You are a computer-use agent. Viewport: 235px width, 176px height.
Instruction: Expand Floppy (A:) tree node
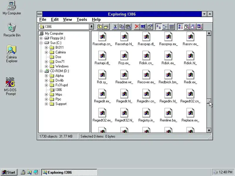[x=41, y=38]
